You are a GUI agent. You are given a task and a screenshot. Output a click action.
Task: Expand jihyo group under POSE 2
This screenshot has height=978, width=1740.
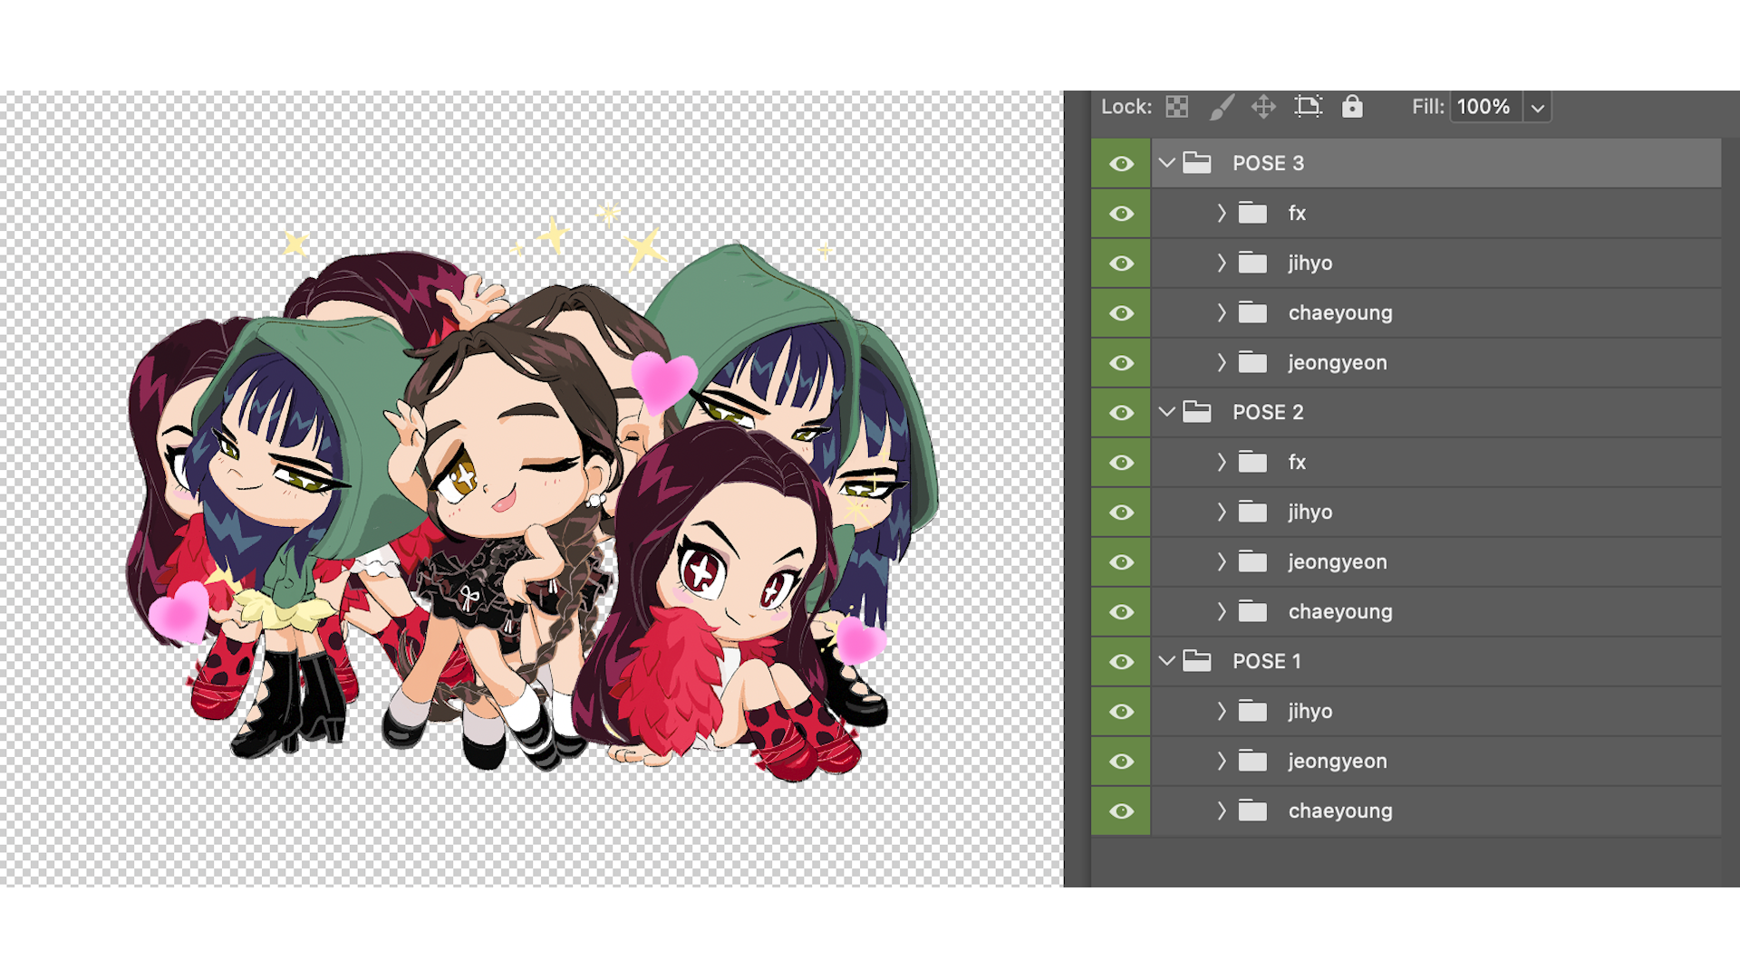point(1221,512)
